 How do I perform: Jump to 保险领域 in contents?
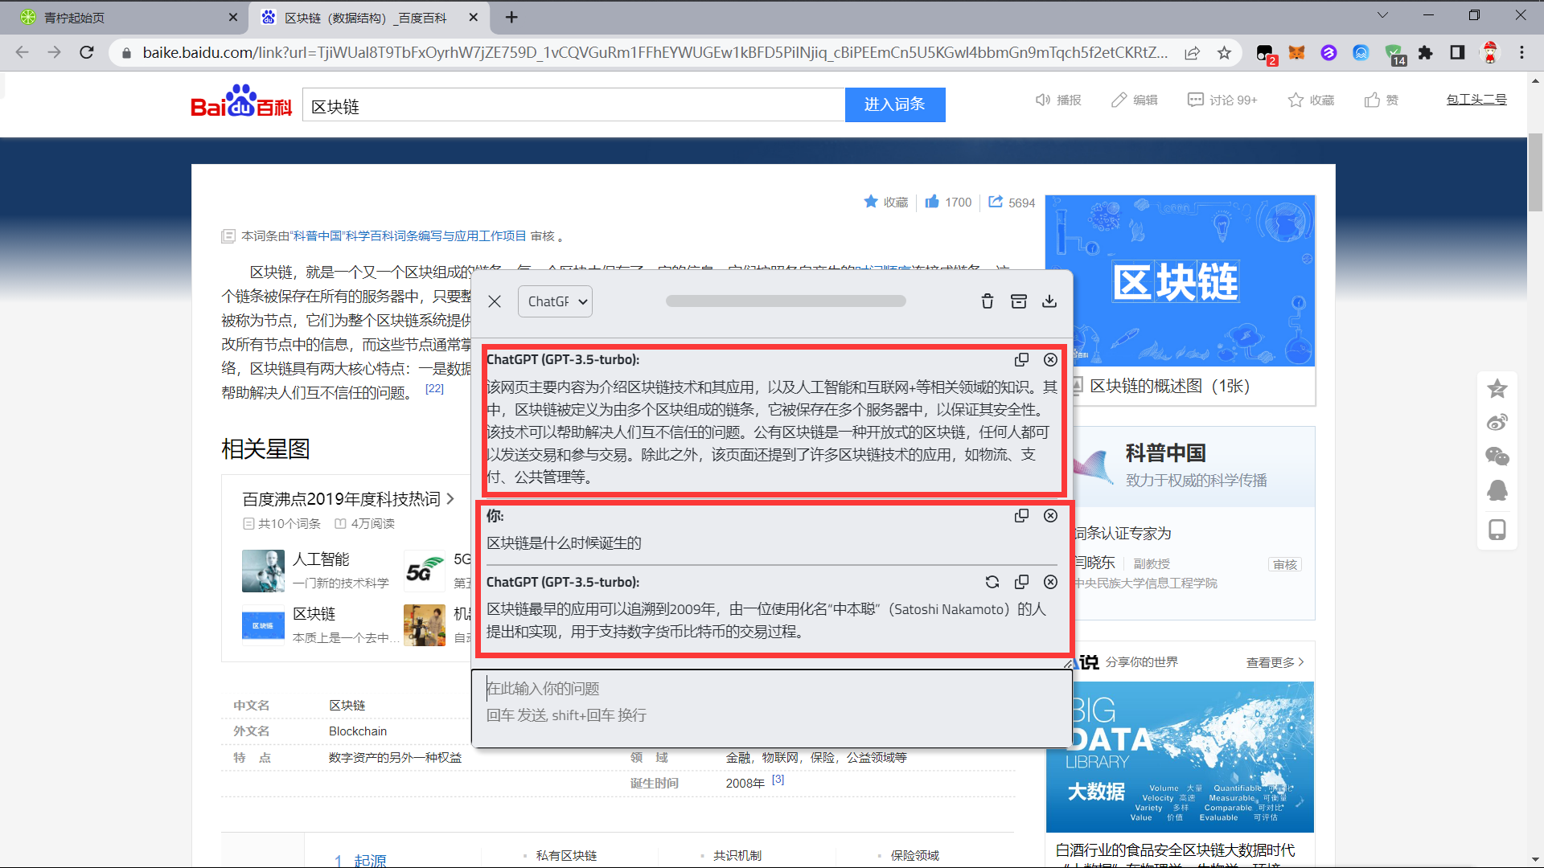tap(914, 856)
